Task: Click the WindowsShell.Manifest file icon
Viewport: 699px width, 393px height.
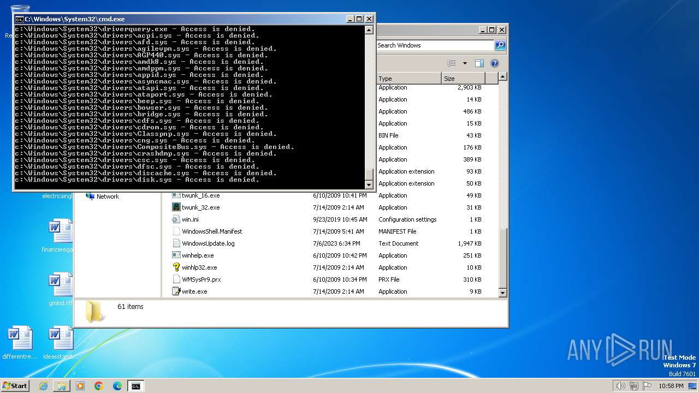Action: pos(176,231)
